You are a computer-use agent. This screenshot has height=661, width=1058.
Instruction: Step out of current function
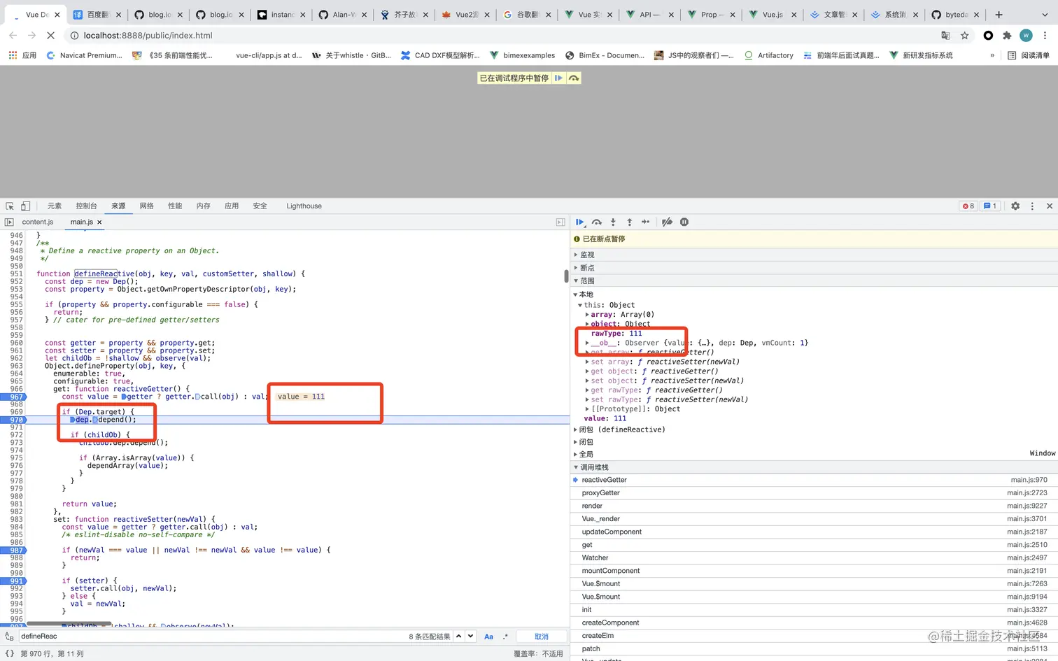point(629,222)
